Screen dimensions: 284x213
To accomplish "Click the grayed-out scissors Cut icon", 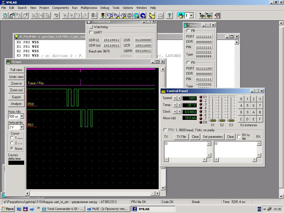I will point(34,16).
